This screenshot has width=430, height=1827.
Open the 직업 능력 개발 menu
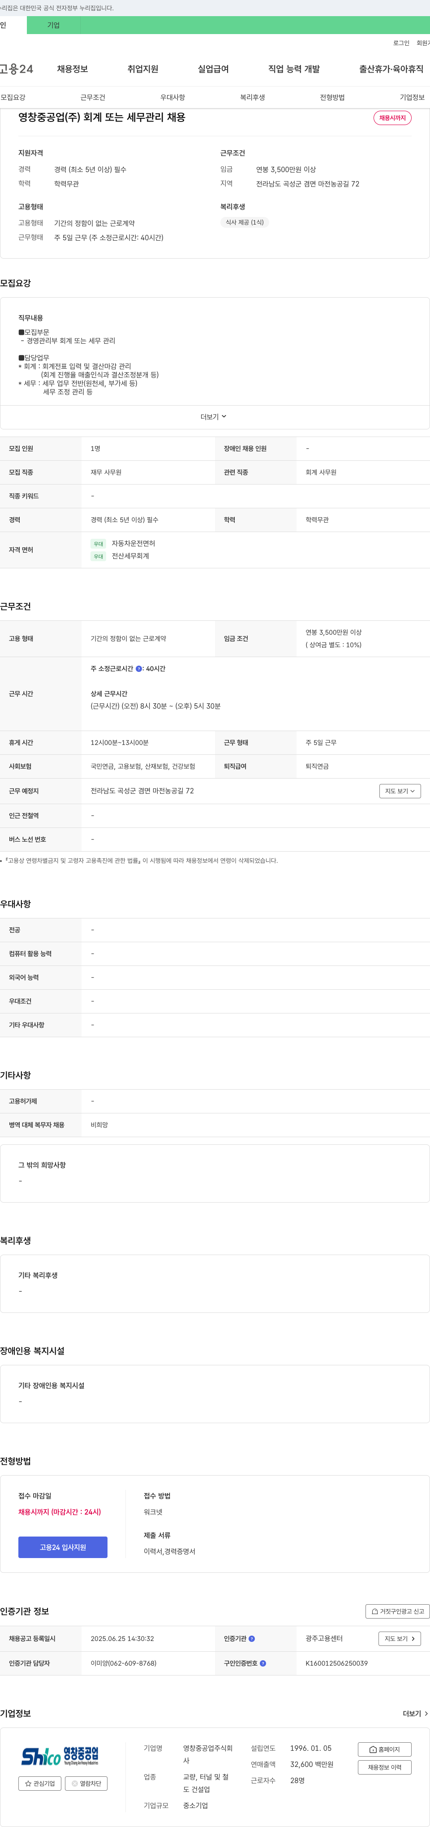click(294, 69)
